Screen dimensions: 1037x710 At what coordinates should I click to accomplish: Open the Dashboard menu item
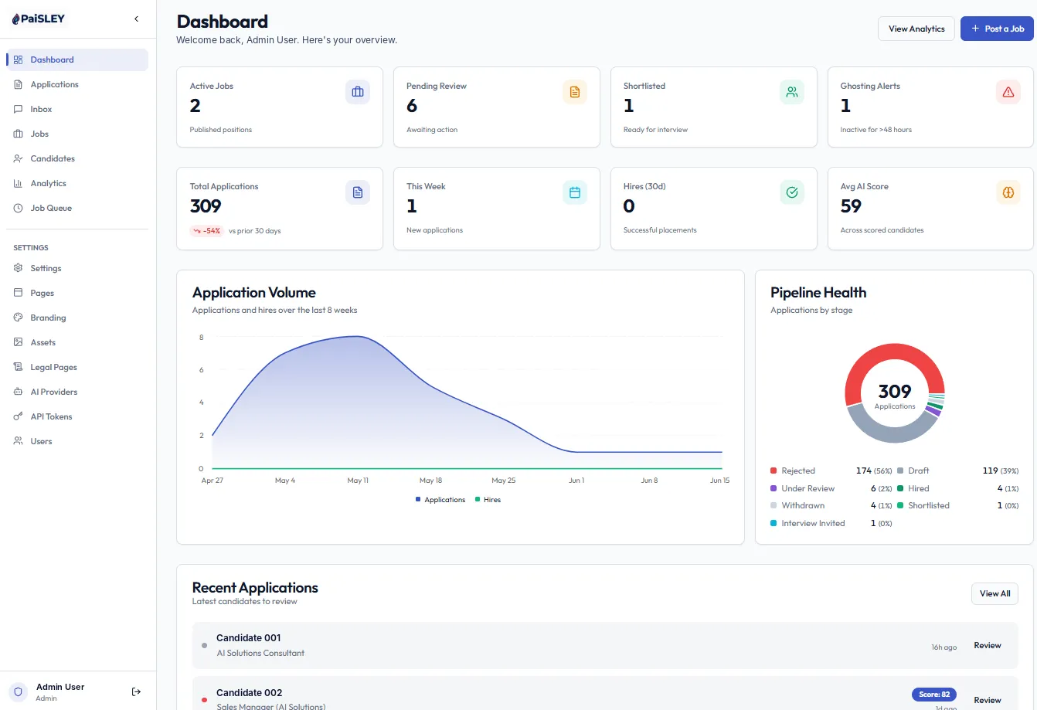pyautogui.click(x=77, y=59)
